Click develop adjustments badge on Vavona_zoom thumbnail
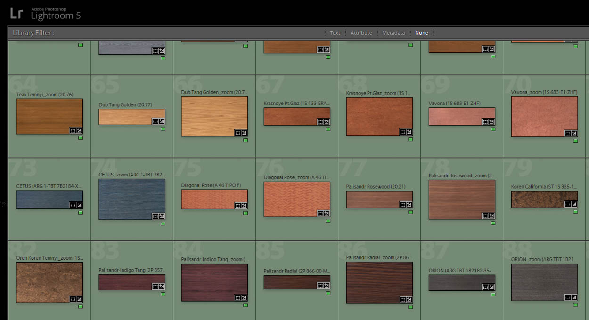This screenshot has width=589, height=320. click(x=574, y=133)
